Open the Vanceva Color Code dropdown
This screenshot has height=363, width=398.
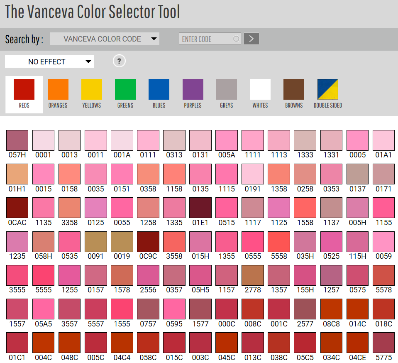click(105, 39)
